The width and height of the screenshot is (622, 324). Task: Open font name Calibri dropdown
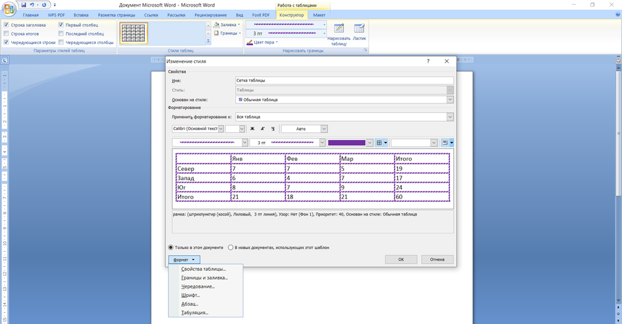pos(221,129)
